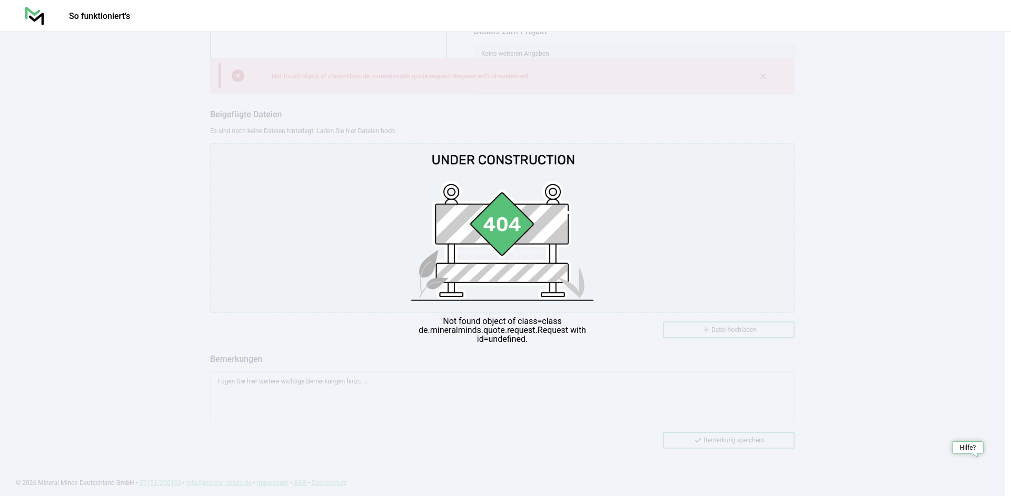Focus the Bemerkungen text area

(x=502, y=397)
